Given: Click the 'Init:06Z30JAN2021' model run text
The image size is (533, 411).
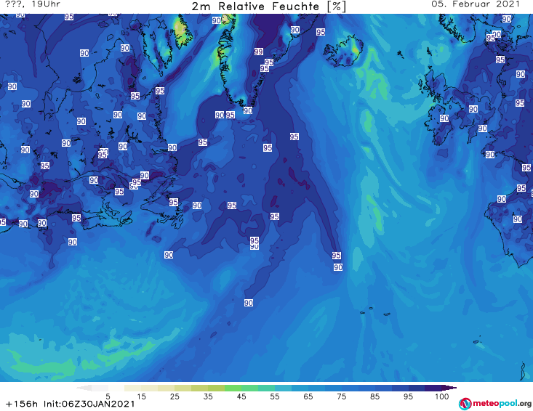Looking at the screenshot, I should pos(89,404).
